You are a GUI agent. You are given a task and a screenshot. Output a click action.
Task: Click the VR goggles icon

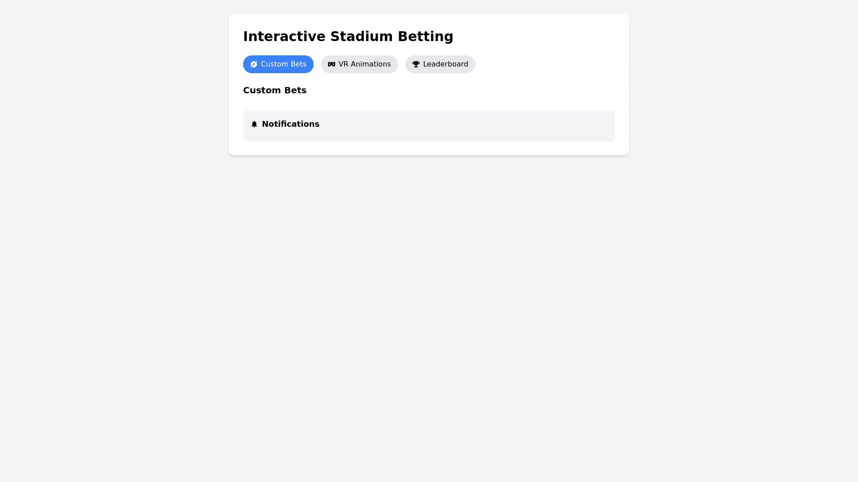pos(332,64)
